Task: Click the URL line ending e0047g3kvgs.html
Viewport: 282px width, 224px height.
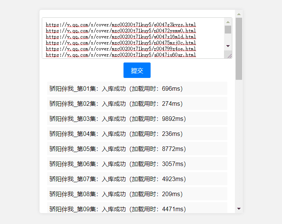Action: pyautogui.click(x=121, y=25)
